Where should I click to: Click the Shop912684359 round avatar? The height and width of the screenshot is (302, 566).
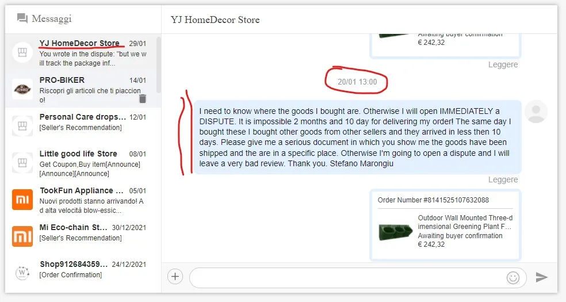point(22,273)
